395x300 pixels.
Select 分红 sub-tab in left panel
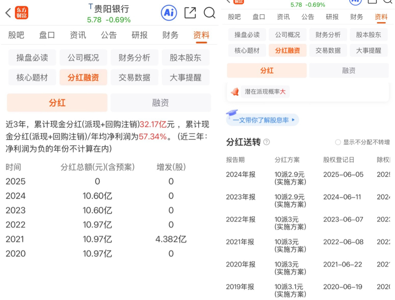57,103
